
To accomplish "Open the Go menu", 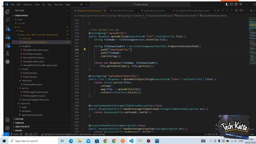I will tap(44, 4).
